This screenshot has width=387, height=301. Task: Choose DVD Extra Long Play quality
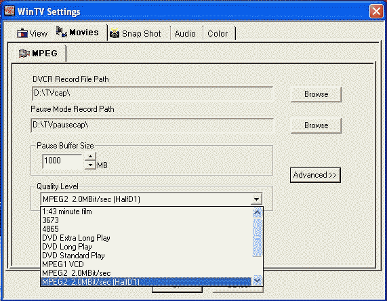(146, 238)
